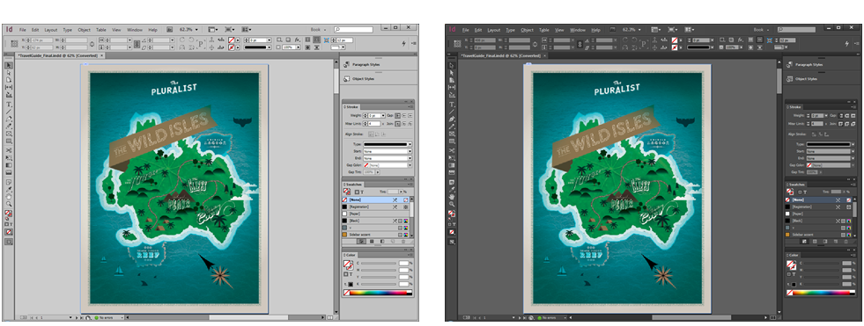Select the Rectangle Frame tool in light window
Image resolution: width=864 pixels, height=326 pixels.
[9, 134]
